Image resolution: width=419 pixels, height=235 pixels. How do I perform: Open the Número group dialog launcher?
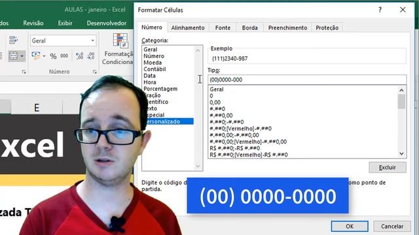point(94,72)
